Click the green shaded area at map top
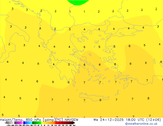This screenshot has height=126, width=163. [x=78, y=2]
